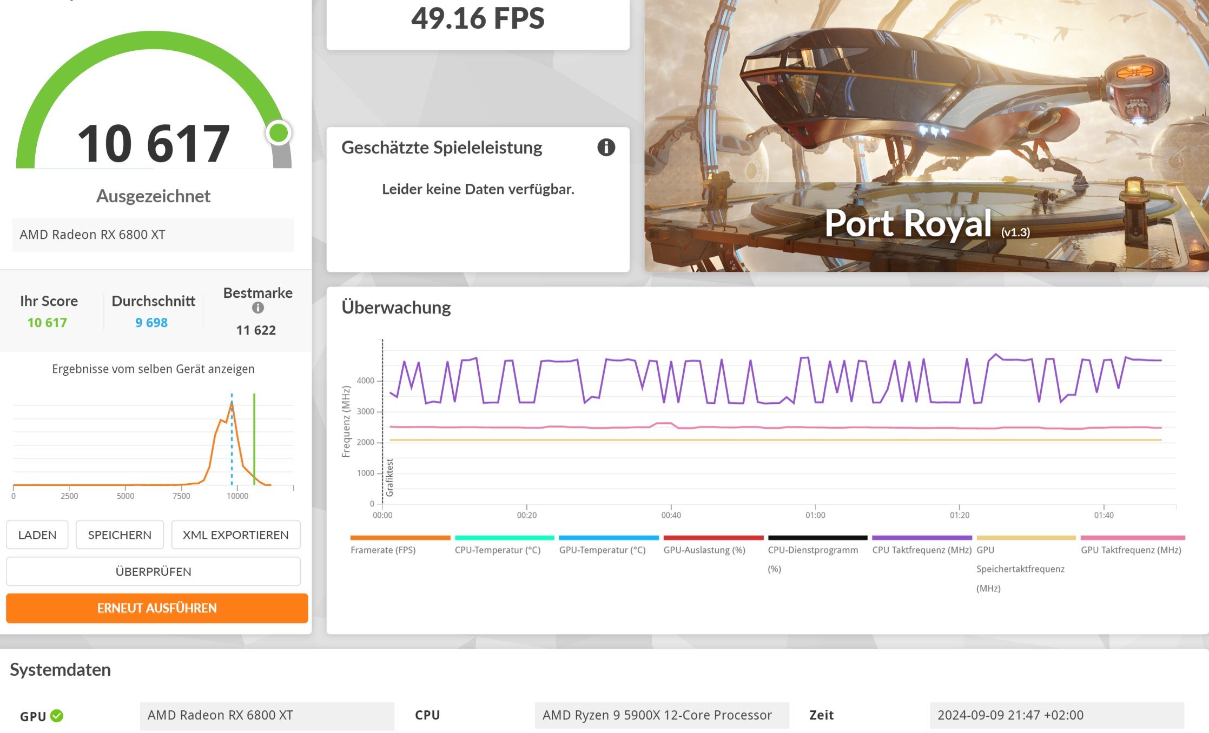This screenshot has width=1209, height=733.
Task: Toggle GPU Speichertaktfrequenz yellow legend swatch
Action: click(x=1026, y=538)
